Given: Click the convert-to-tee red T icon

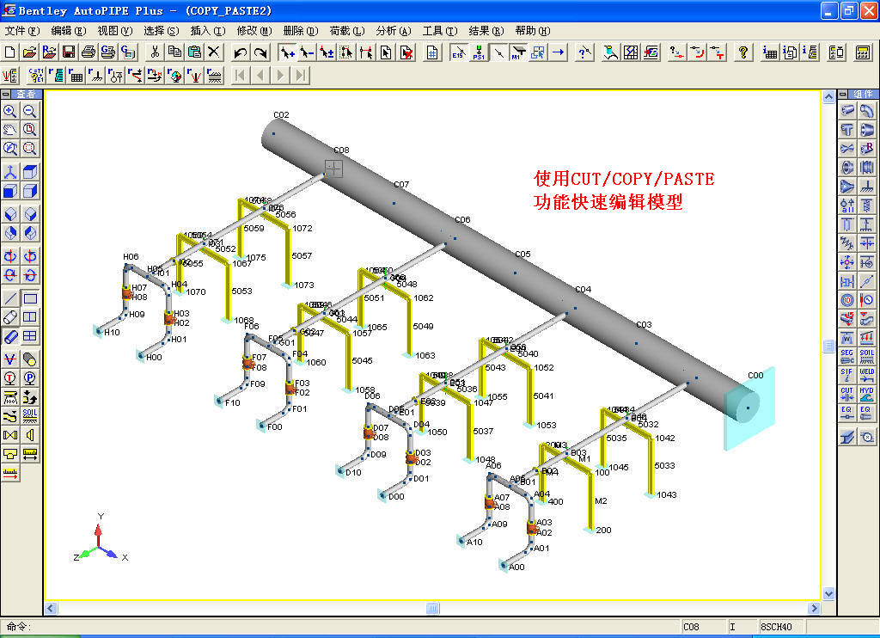Looking at the screenshot, I should tap(717, 52).
